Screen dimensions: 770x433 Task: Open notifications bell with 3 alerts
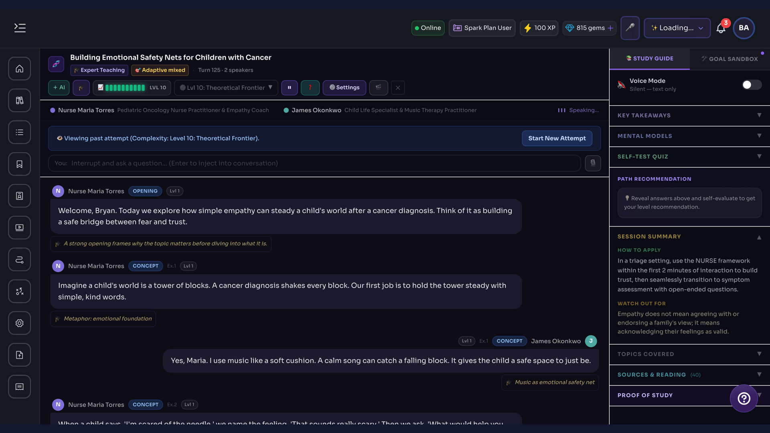tap(721, 28)
